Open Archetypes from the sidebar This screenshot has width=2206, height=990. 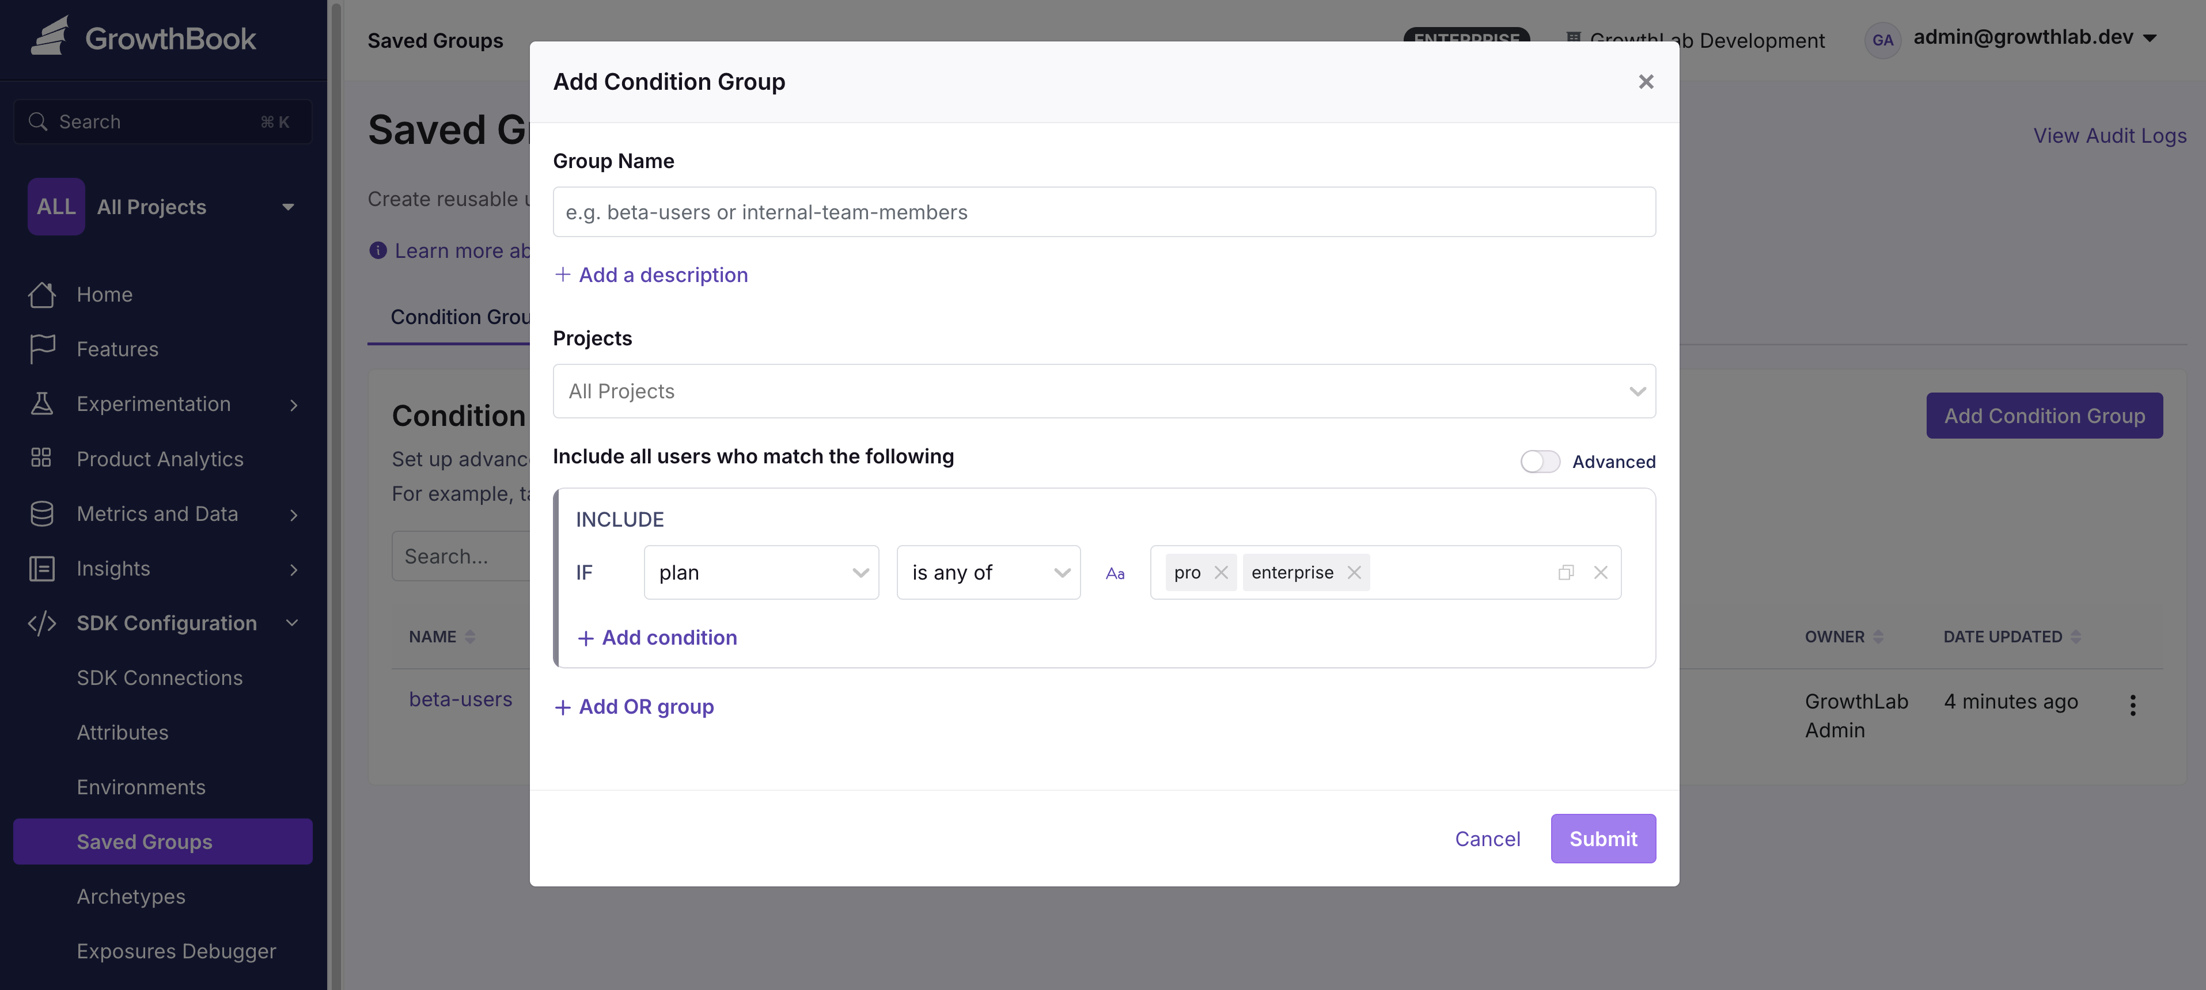131,896
